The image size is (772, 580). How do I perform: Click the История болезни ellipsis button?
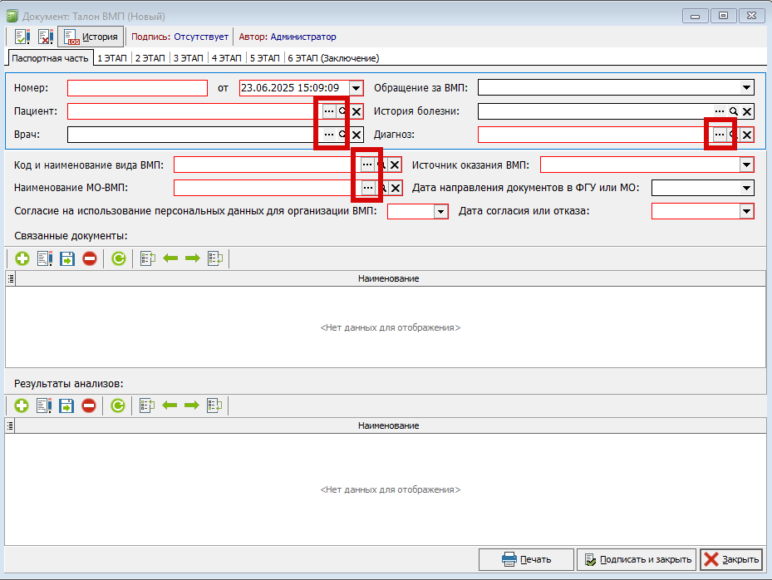pyautogui.click(x=720, y=111)
